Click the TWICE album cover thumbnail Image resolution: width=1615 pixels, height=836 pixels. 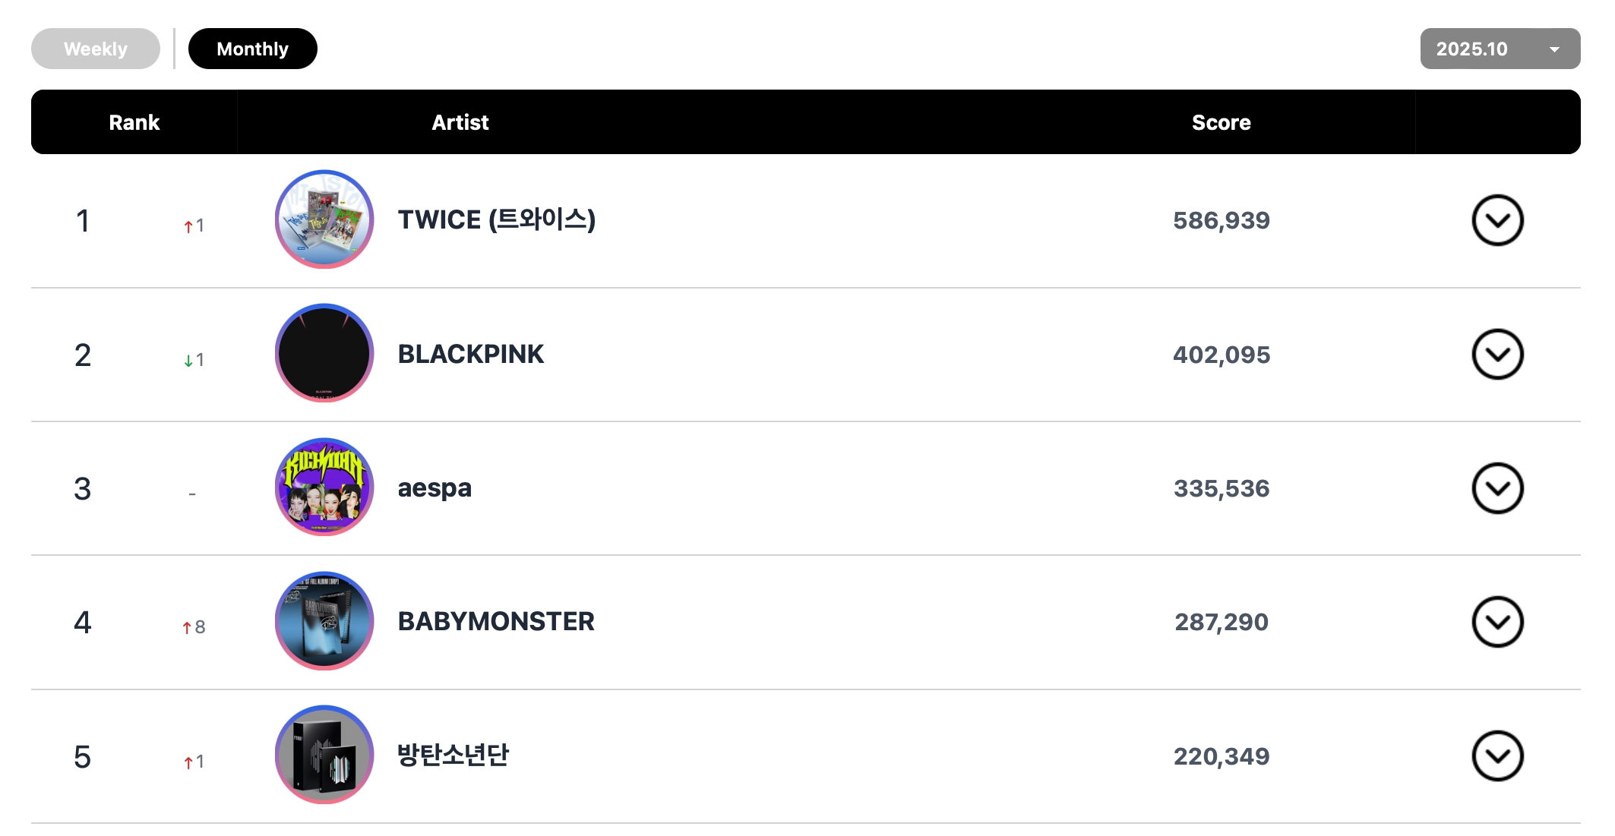(324, 219)
